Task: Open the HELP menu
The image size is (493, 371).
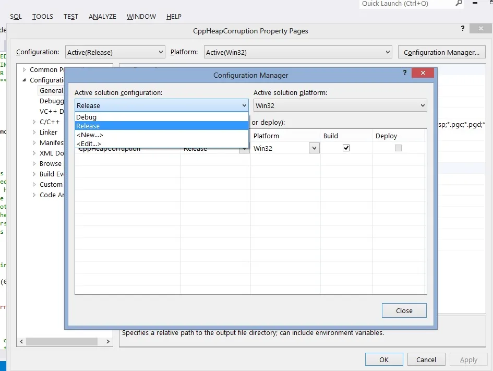Action: coord(174,16)
